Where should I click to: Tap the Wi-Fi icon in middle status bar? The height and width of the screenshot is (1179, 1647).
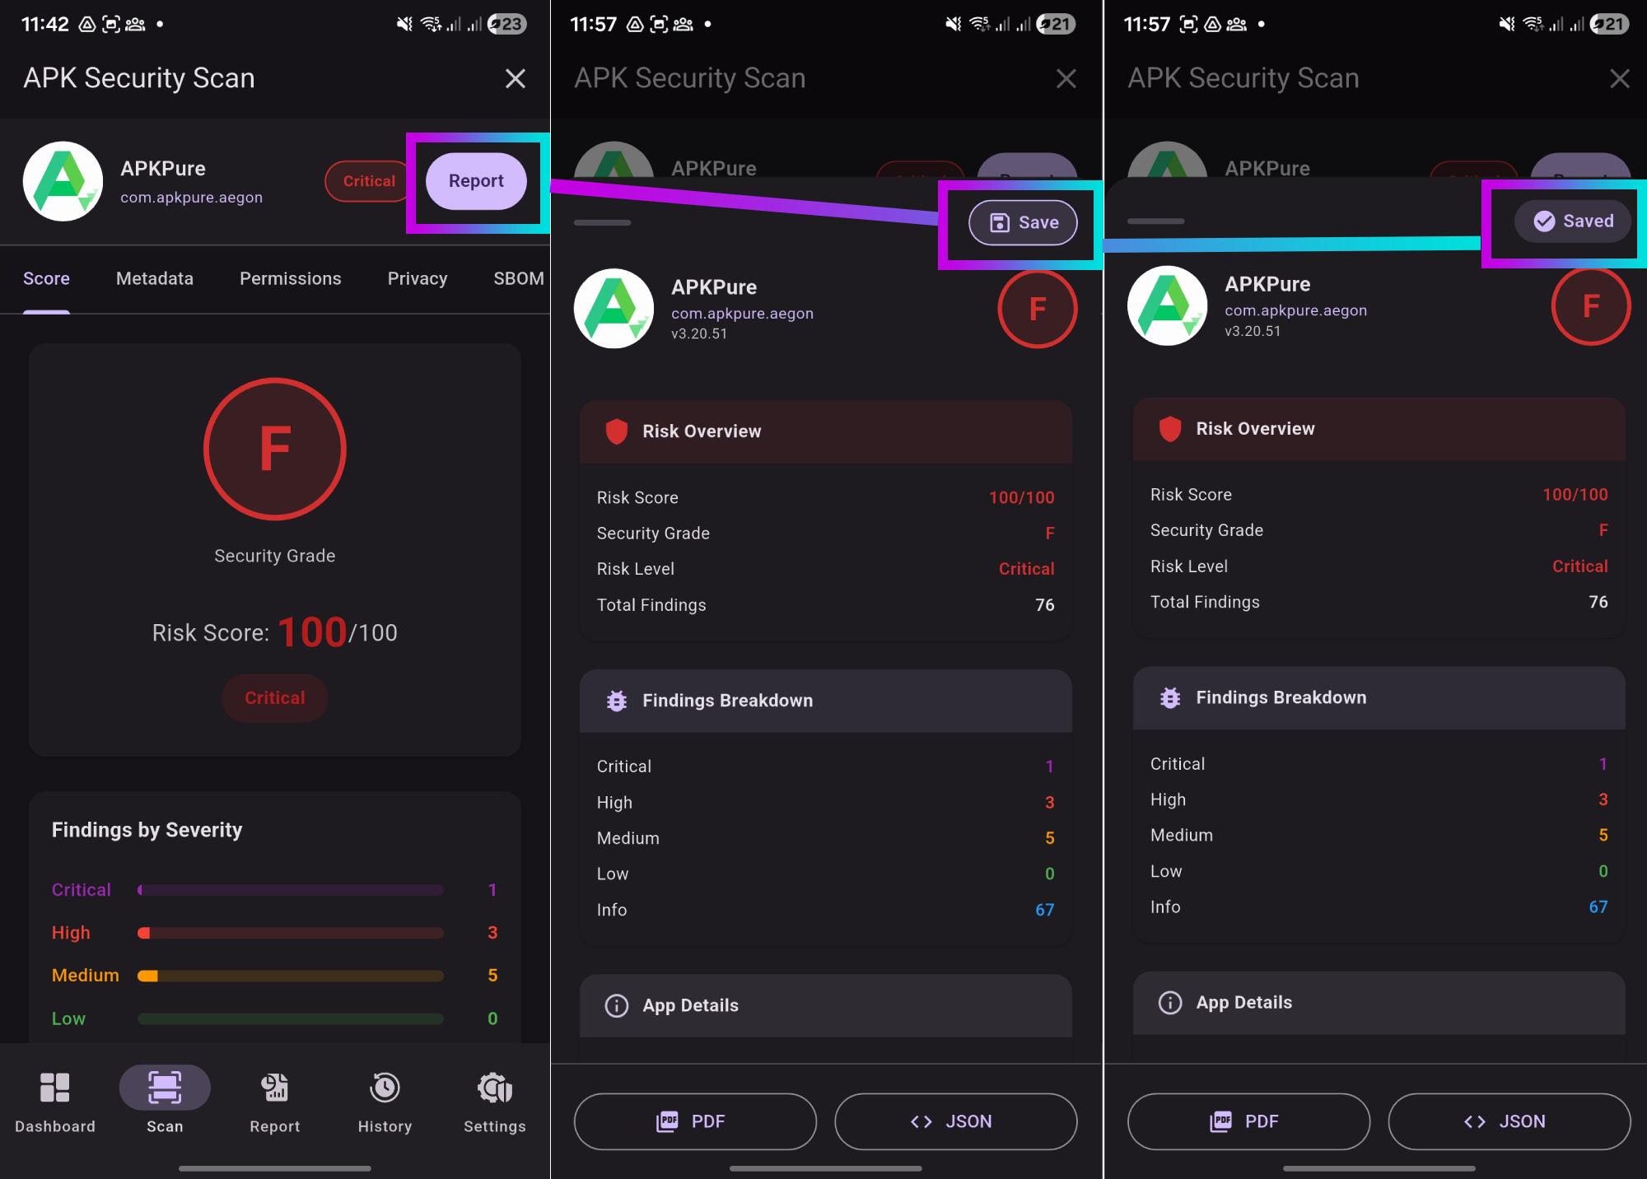(980, 24)
